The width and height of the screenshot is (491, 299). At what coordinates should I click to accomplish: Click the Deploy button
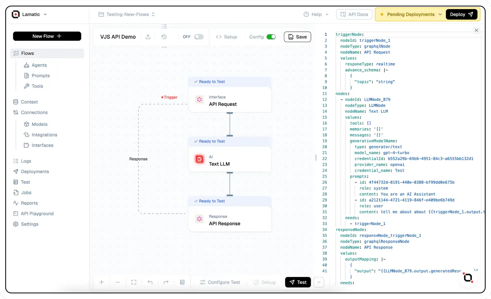pyautogui.click(x=461, y=14)
